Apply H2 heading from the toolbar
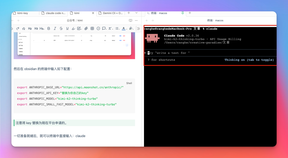288x158 pixels. coord(30,28)
